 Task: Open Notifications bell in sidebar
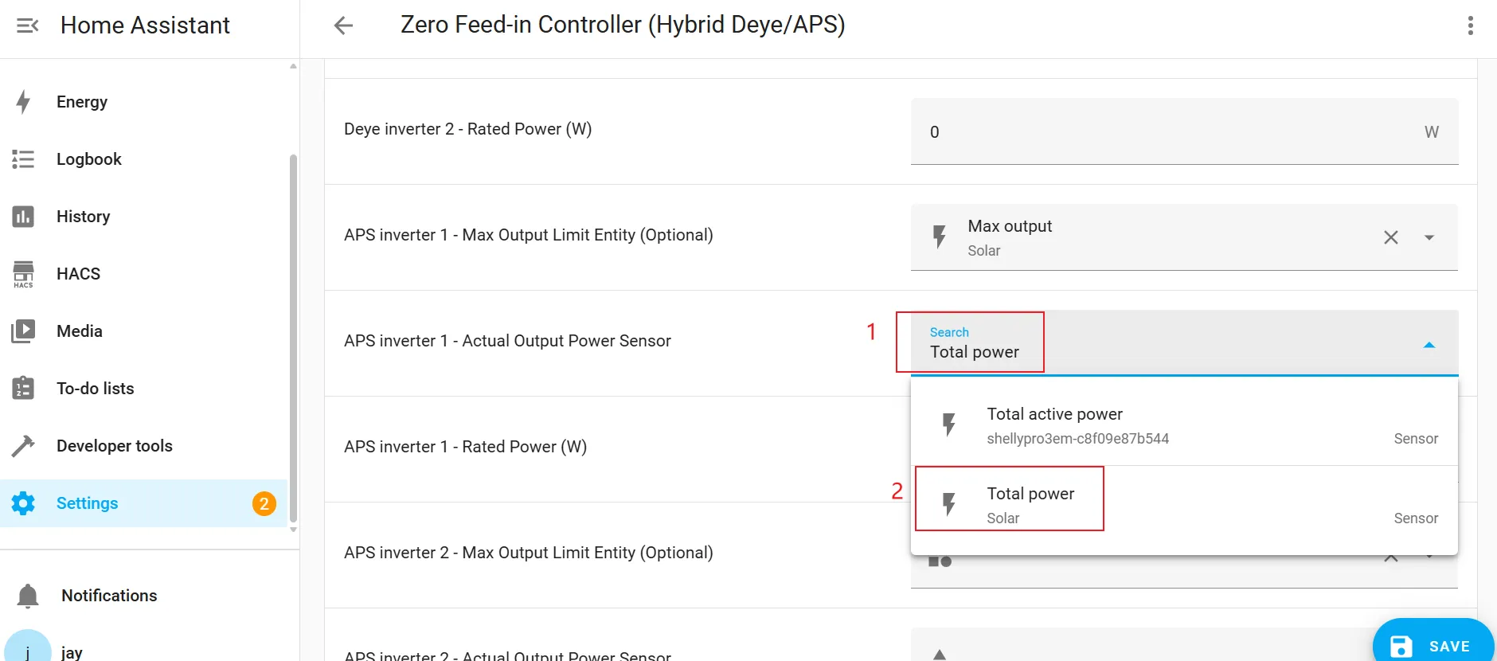29,596
